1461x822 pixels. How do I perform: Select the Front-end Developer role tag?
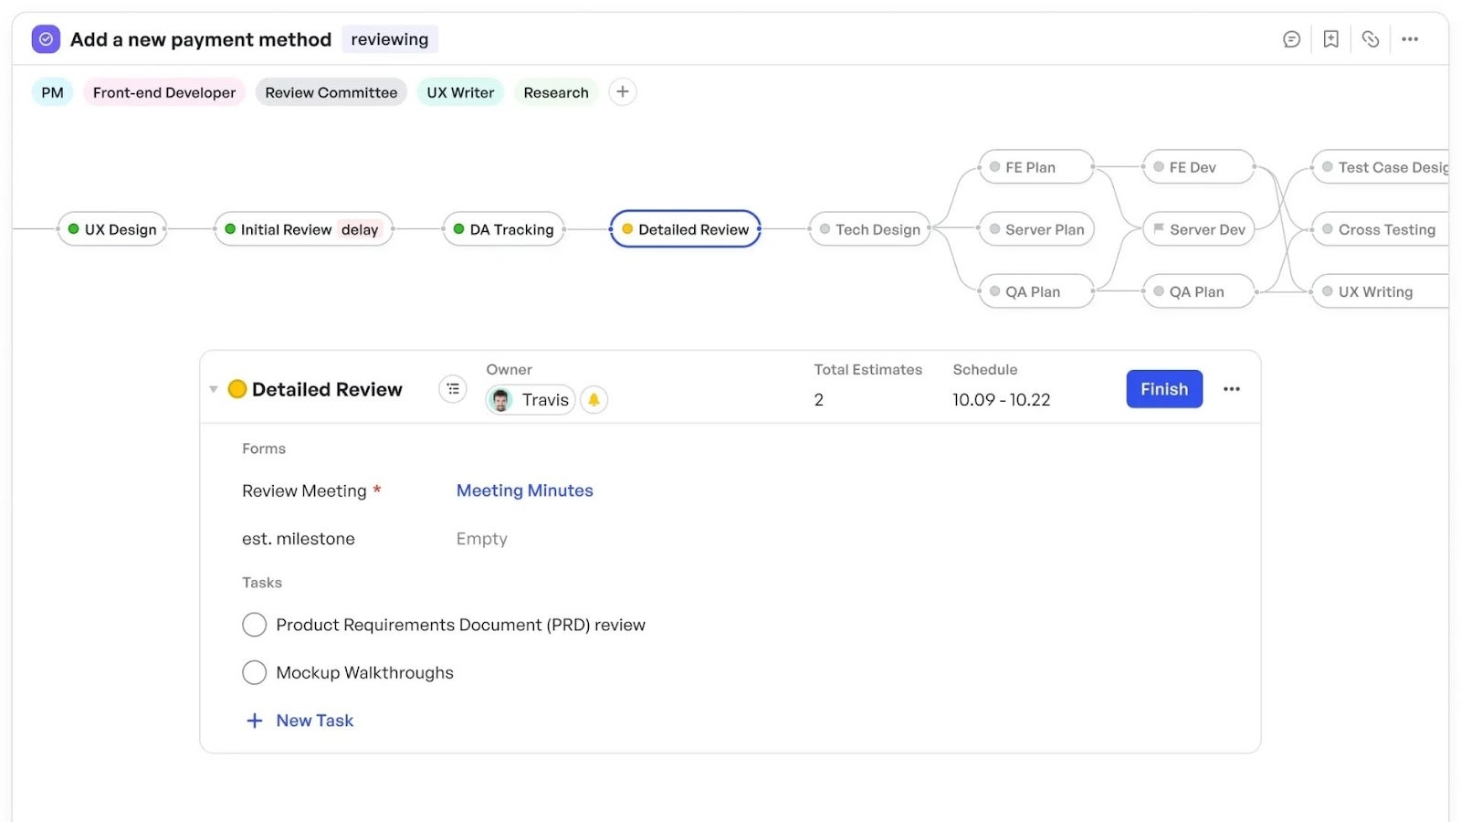[x=164, y=92]
